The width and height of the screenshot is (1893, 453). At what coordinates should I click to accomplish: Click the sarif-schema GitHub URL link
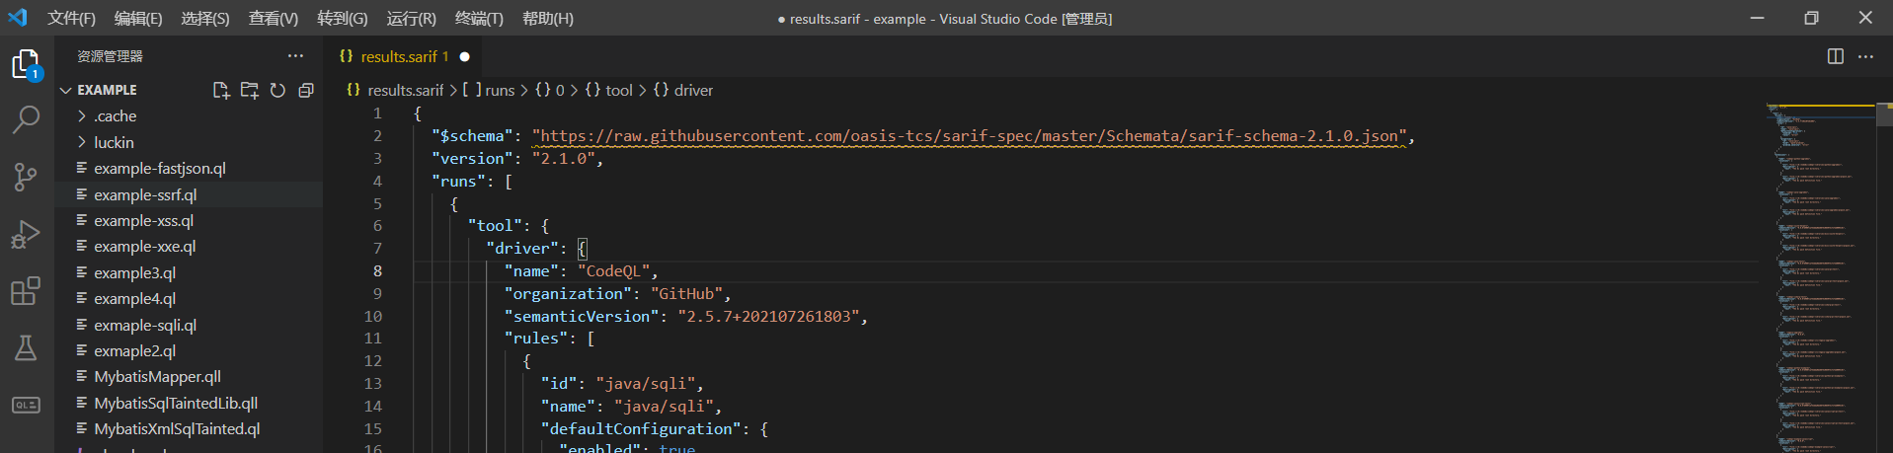970,136
